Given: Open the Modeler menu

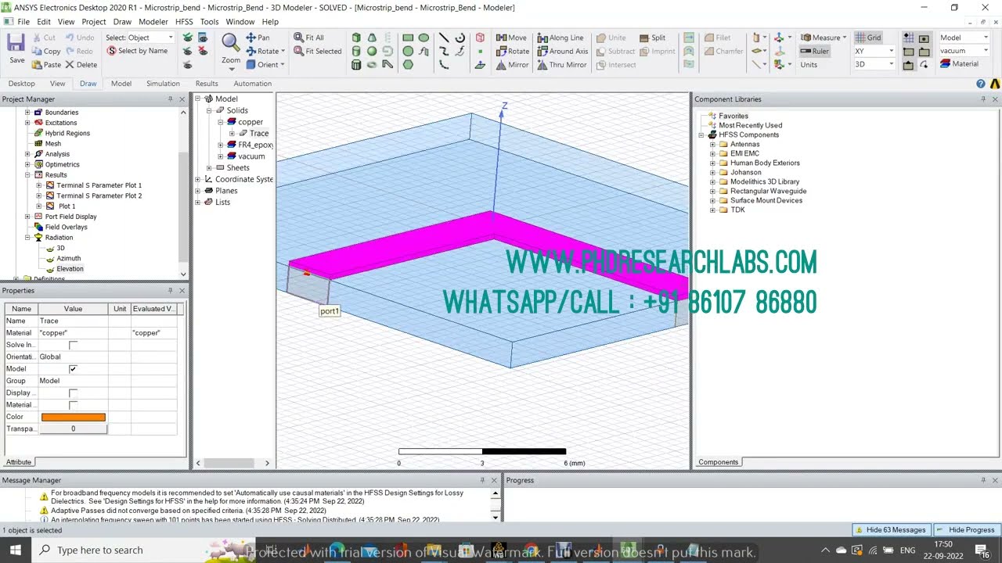Looking at the screenshot, I should coord(153,22).
